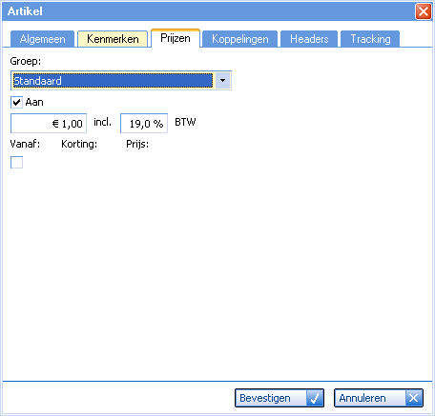Select the Prijzen tab
The image size is (435, 416).
click(x=176, y=38)
